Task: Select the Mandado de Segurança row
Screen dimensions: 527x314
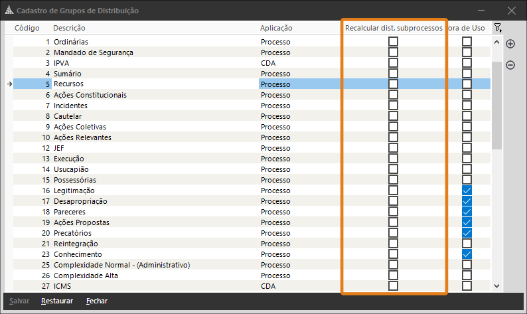Action: (93, 52)
